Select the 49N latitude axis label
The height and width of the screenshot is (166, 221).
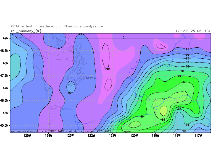(x=6, y=38)
